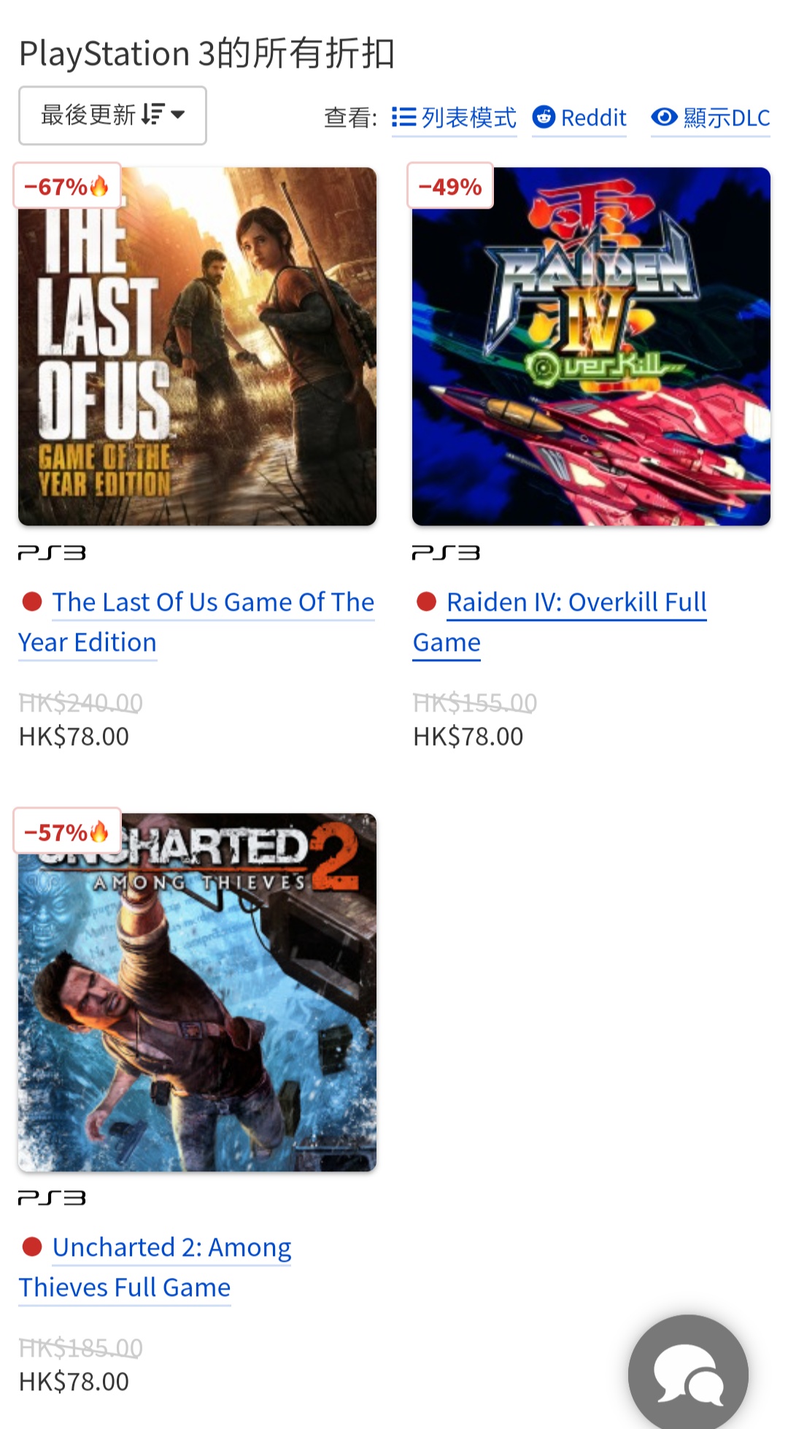788x1429 pixels.
Task: Click the -67% discount badge
Action: click(x=67, y=186)
